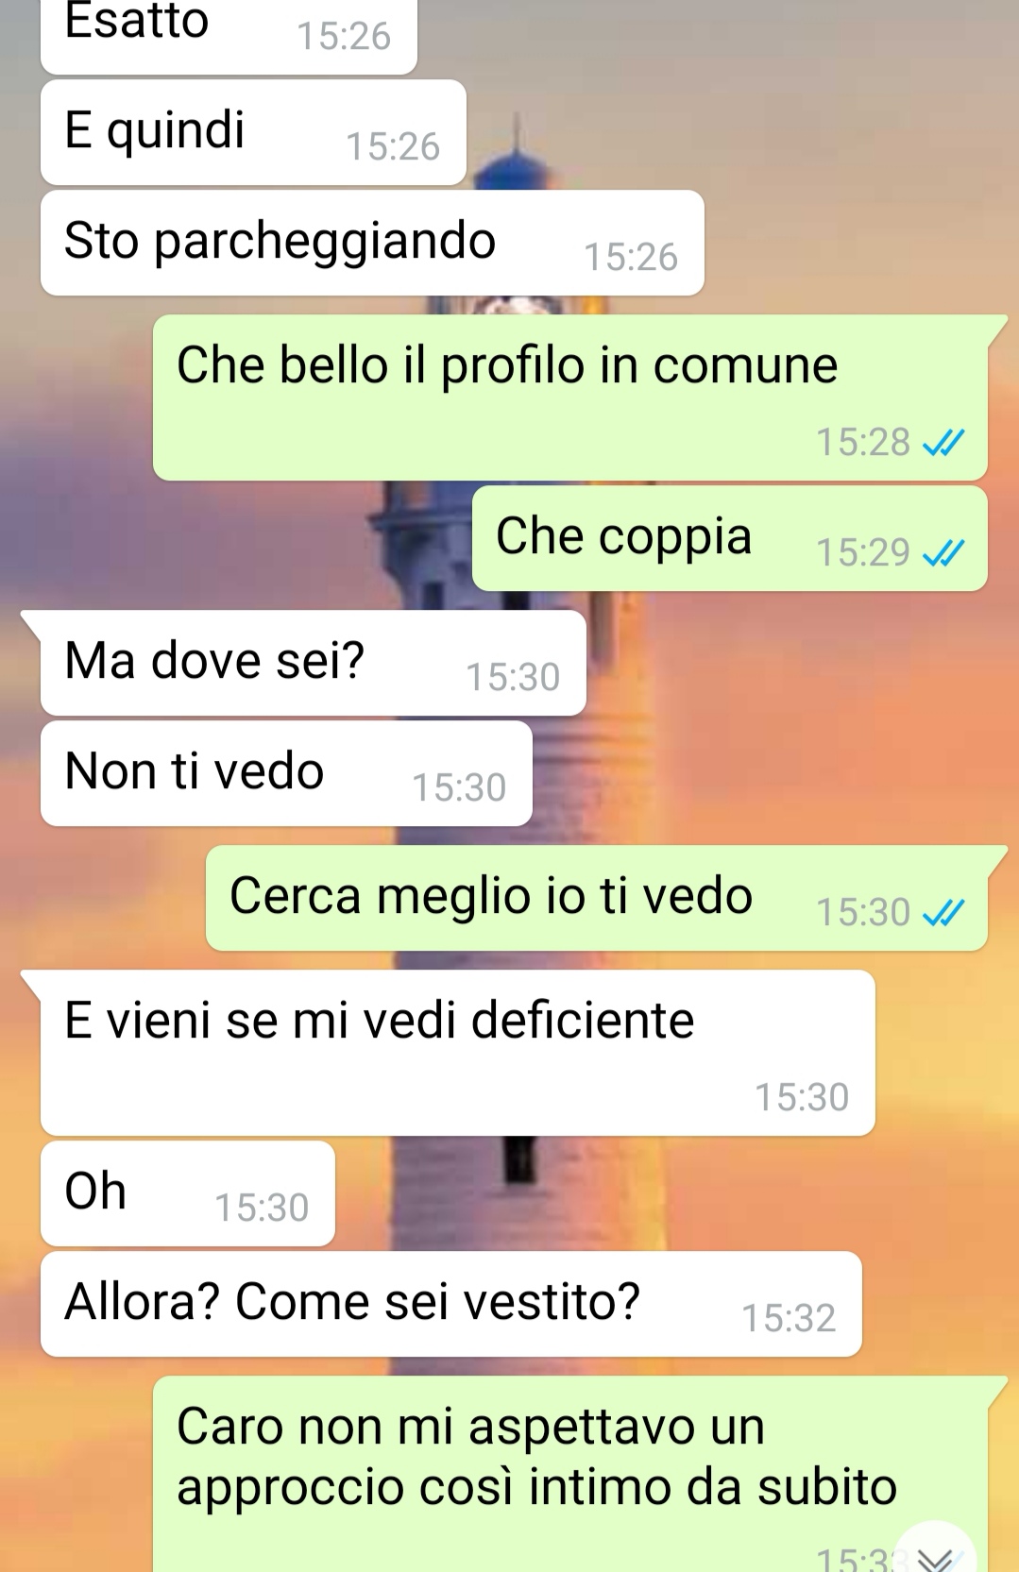This screenshot has height=1572, width=1019.
Task: Tap the 15:26 timestamp next to 'Sto parcheggiando'
Action: 631,257
